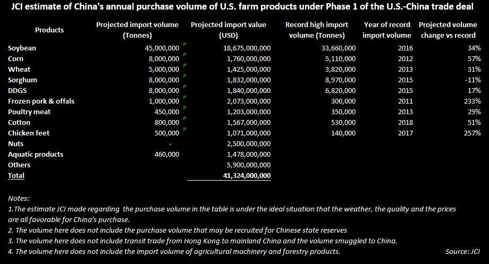Click the Source: JCI text
Viewport: 489px width, 264px height.
[462, 252]
